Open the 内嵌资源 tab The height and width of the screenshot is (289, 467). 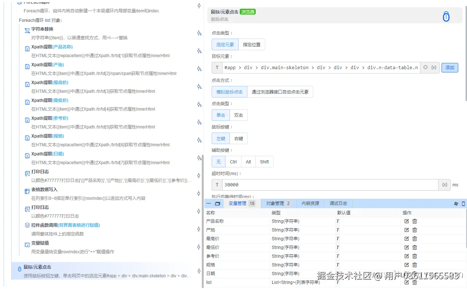[310, 203]
